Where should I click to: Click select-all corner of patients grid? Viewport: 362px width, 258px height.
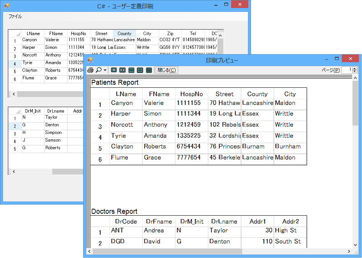tap(15, 34)
